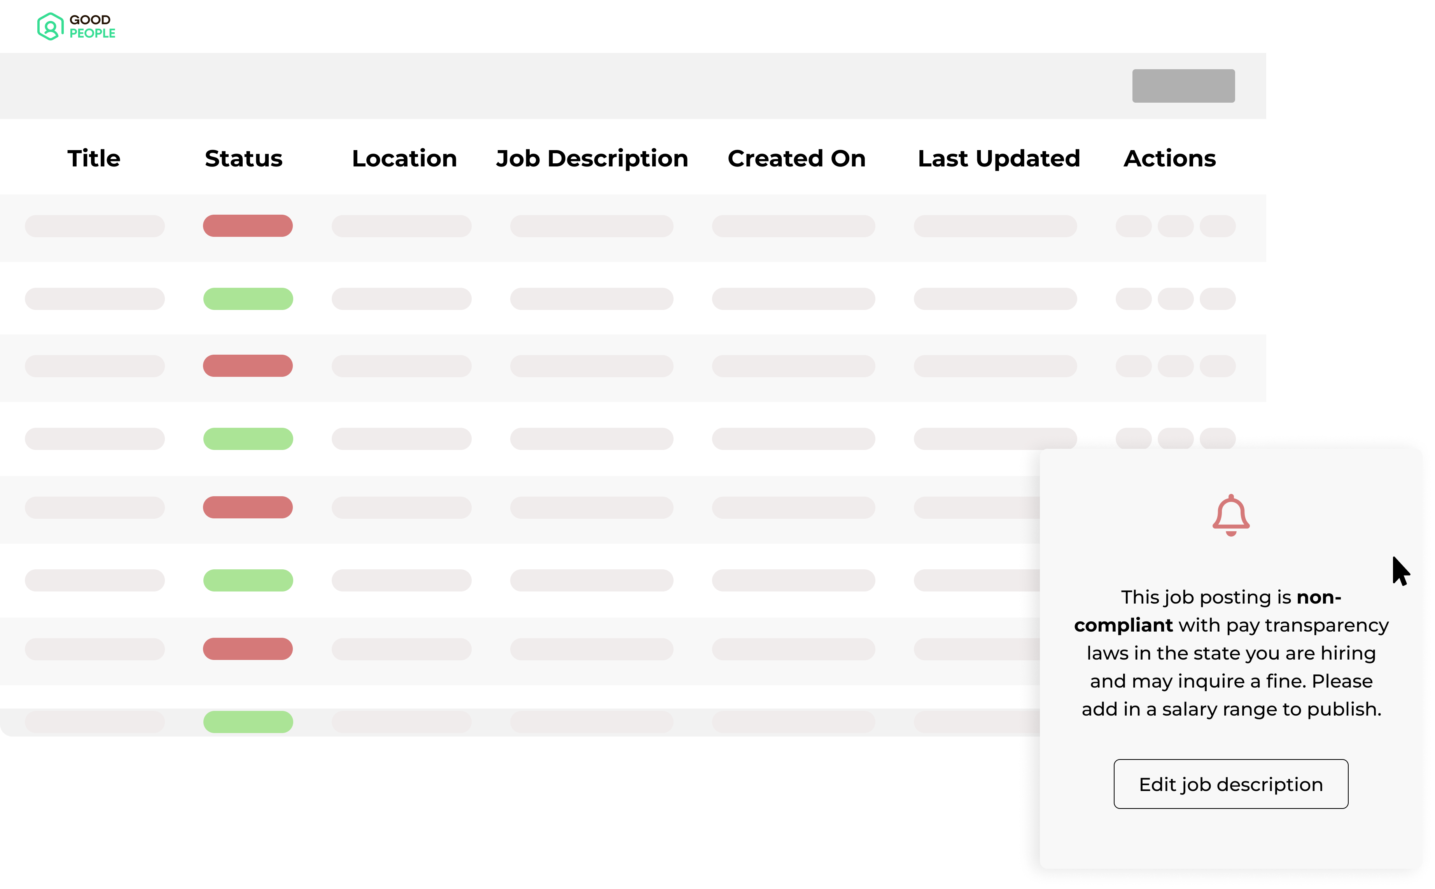Click the Created On column header
Screen dimensions: 1435x889
pos(796,158)
